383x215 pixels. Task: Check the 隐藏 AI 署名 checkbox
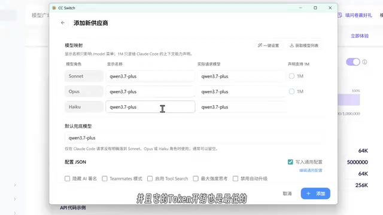coord(68,179)
